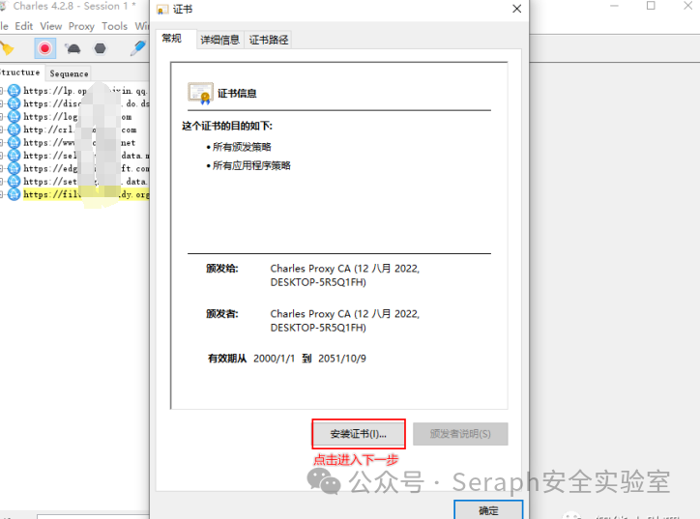Click the 2051/10/9 expiry date text
The image size is (700, 519).
click(342, 359)
